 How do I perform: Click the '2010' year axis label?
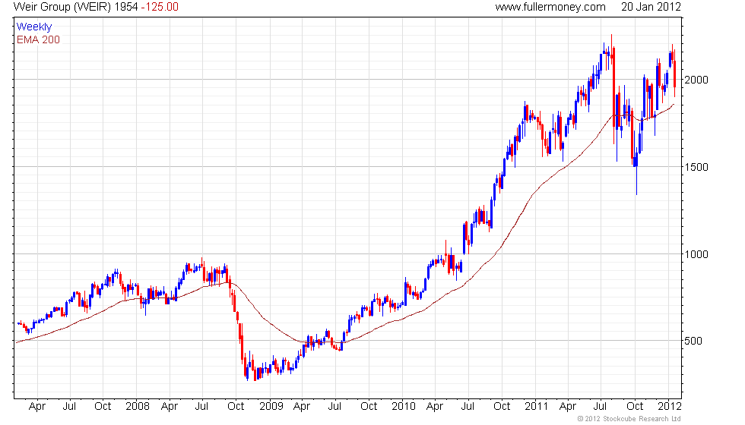pyautogui.click(x=404, y=407)
